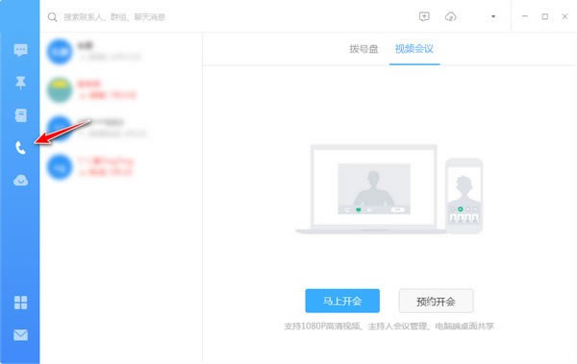Open the first conversation in the list

(121, 51)
